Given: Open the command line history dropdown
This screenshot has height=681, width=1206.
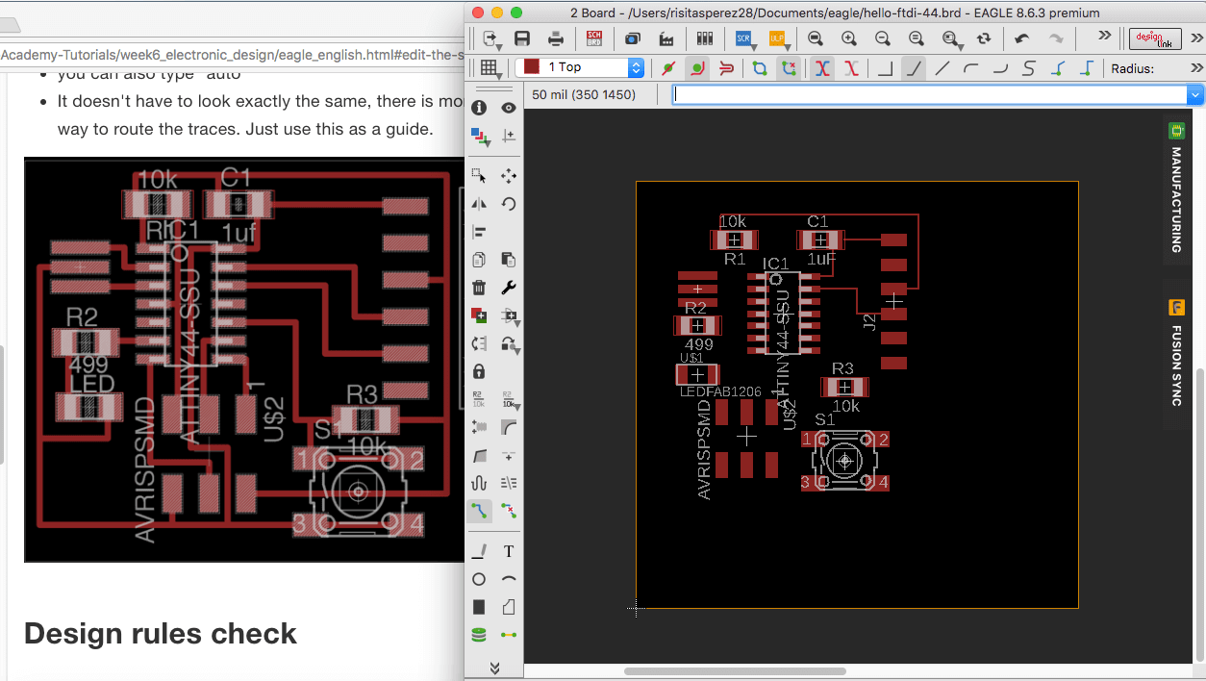Looking at the screenshot, I should click(x=1195, y=94).
